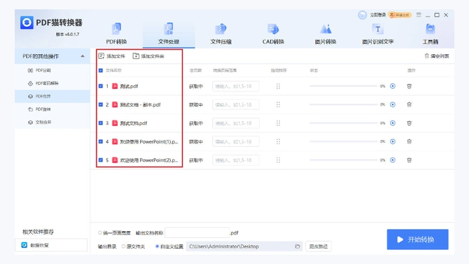Uncheck the checkbox for 测试.pdf

coord(100,86)
